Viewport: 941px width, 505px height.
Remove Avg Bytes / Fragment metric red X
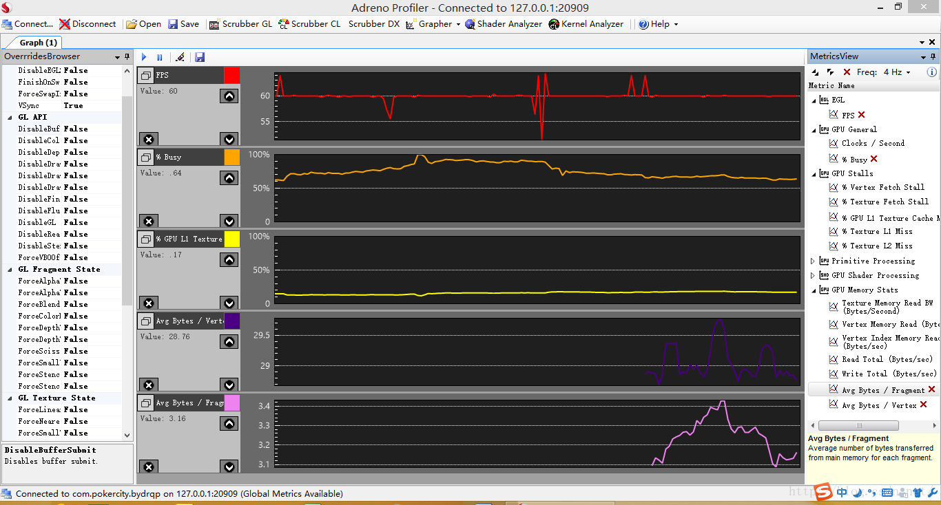931,389
